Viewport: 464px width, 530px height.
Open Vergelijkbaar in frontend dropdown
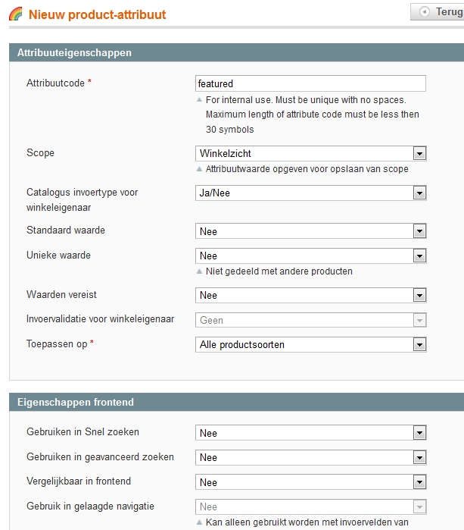[311, 482]
